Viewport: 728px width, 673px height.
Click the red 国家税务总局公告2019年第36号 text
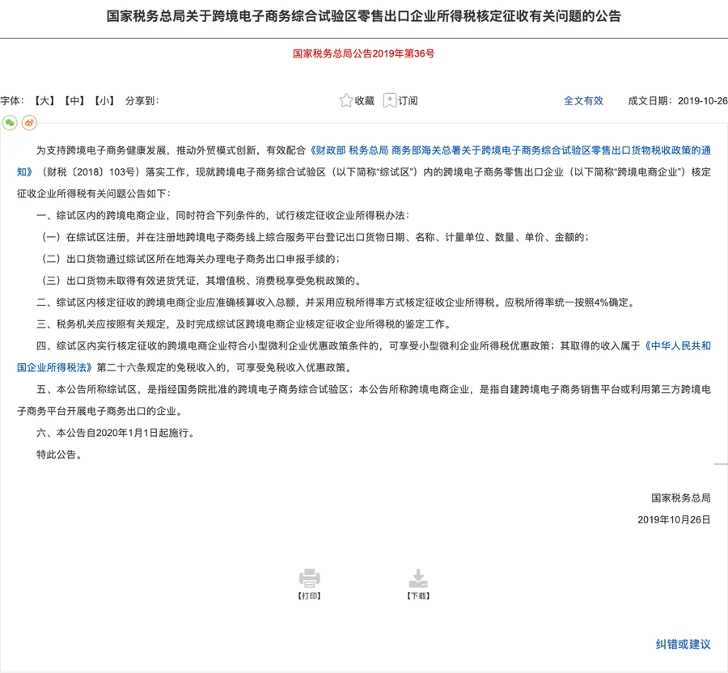click(x=363, y=53)
